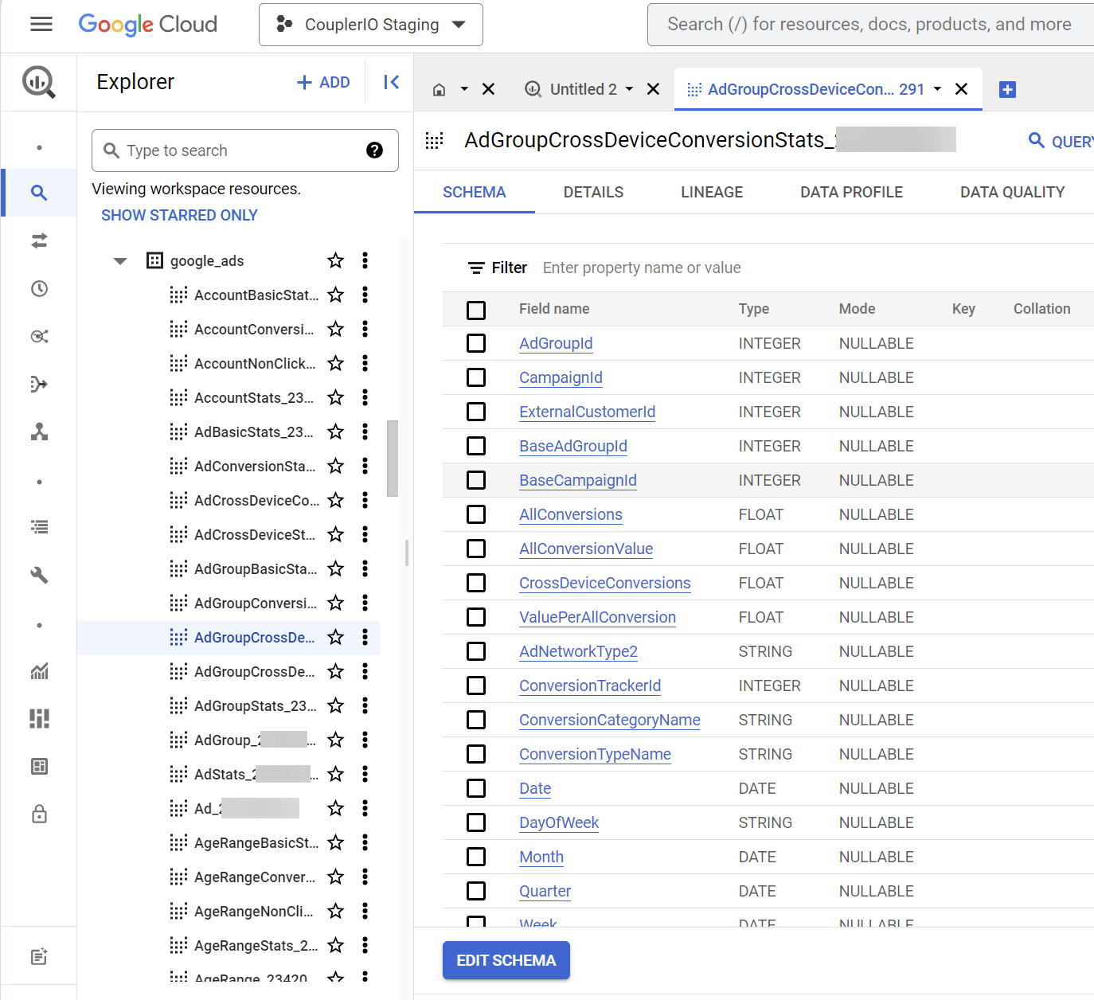1094x1000 pixels.
Task: Focus the Google Cloud top search bar
Action: [x=870, y=25]
